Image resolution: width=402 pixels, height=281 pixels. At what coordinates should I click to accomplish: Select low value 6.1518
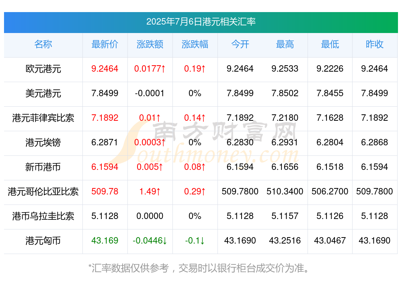[330, 167]
